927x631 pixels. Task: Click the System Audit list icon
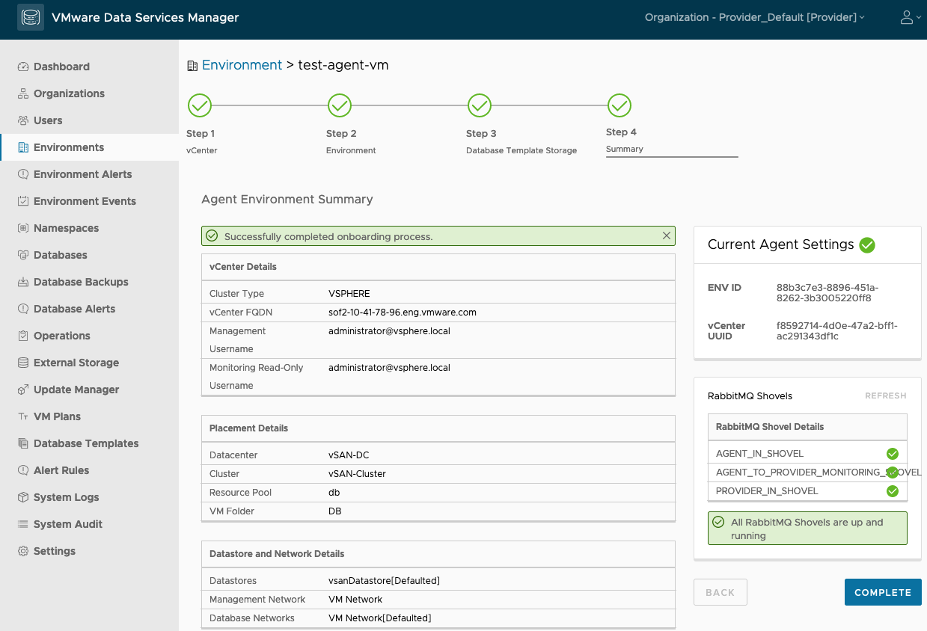tap(23, 524)
